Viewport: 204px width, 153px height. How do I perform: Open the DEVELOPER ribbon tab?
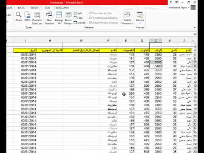(x=62, y=8)
